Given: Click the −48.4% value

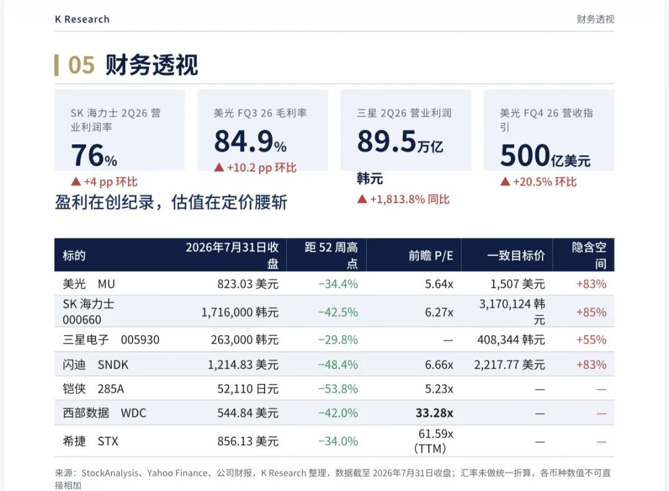Looking at the screenshot, I should tap(338, 365).
